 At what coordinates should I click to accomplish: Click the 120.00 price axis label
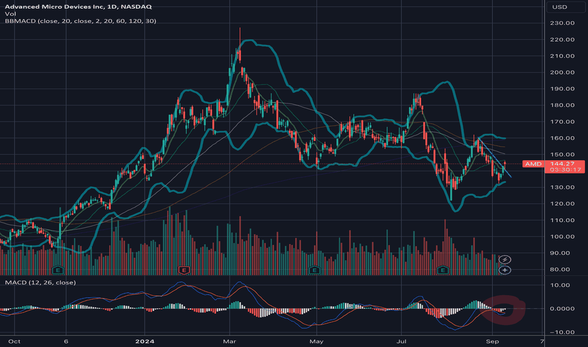[562, 204]
